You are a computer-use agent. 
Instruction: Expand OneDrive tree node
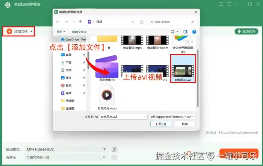57,39
